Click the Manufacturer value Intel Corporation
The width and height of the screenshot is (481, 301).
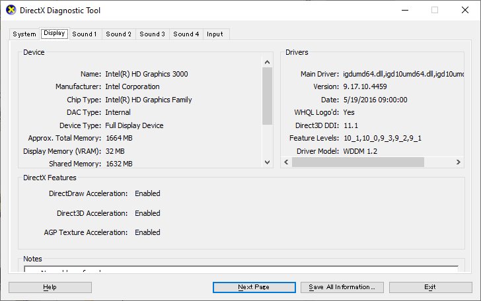[132, 86]
